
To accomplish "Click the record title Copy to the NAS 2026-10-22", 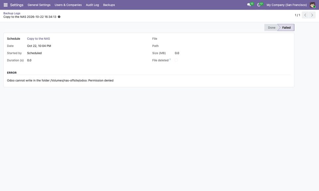I will tap(30, 17).
